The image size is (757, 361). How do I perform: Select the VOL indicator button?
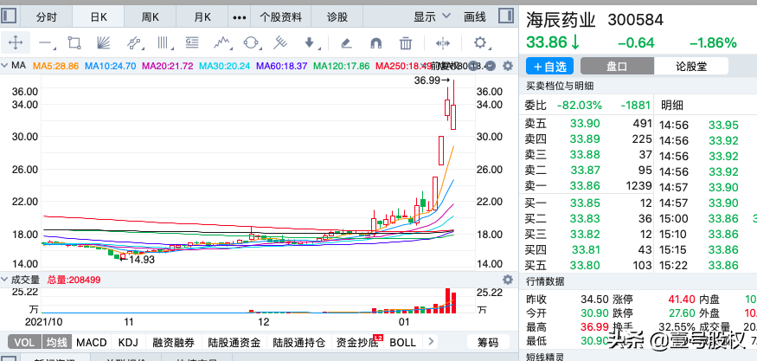[x=24, y=342]
